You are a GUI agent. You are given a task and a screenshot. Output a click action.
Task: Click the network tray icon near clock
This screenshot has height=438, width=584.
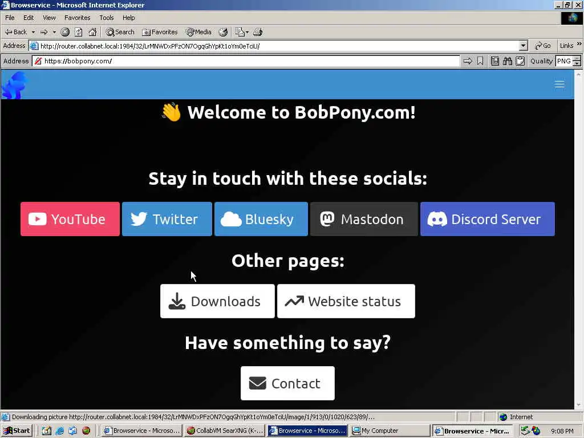tap(525, 431)
